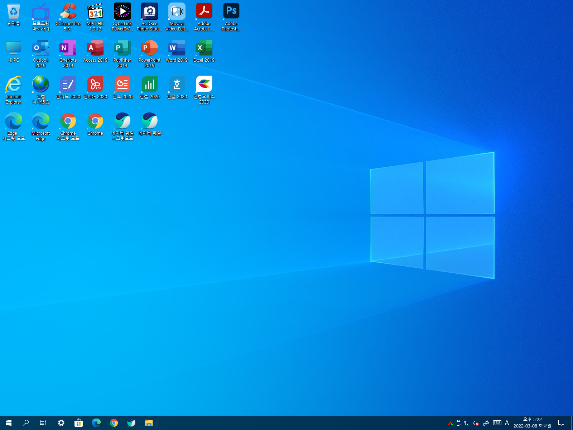Open 내 PC (My PC) icon
The image size is (573, 430).
(14, 51)
